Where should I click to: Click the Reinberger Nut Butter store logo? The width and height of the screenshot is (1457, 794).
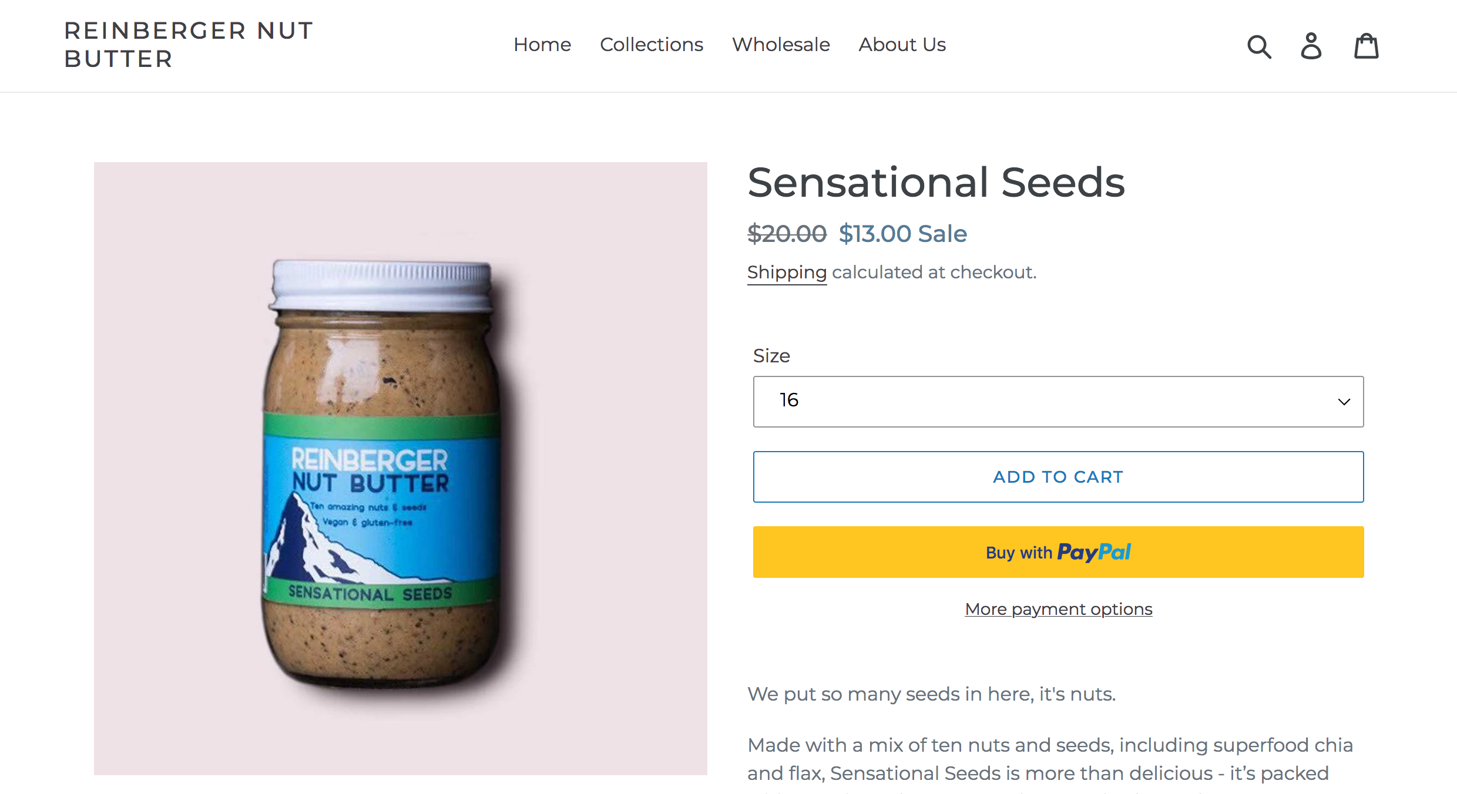(x=188, y=45)
